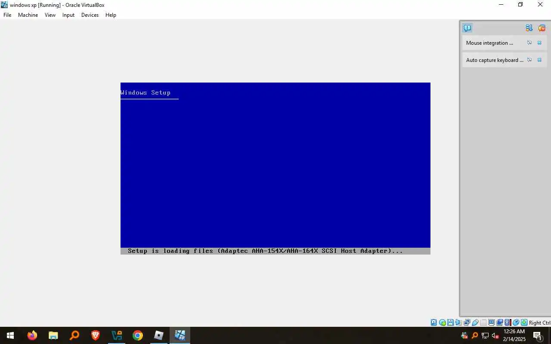Screen dimensions: 551x344
Task: Click the floppy disk status icon
Action: click(x=451, y=322)
